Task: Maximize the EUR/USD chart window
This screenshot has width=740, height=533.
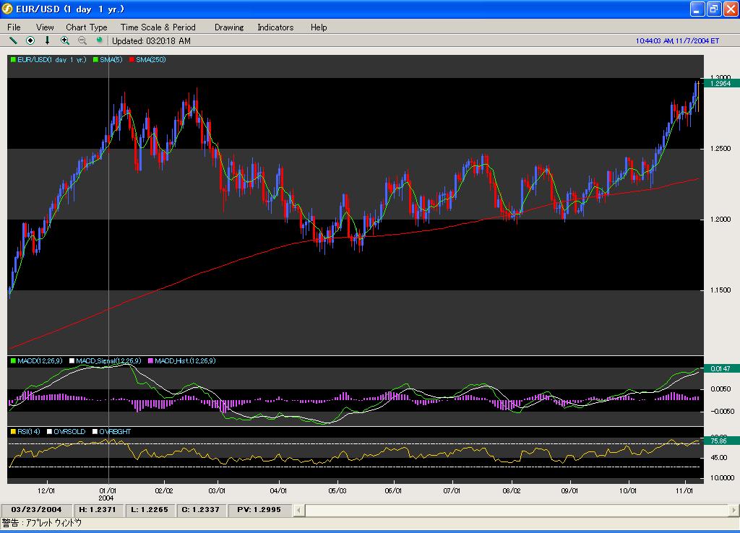Action: pyautogui.click(x=714, y=9)
